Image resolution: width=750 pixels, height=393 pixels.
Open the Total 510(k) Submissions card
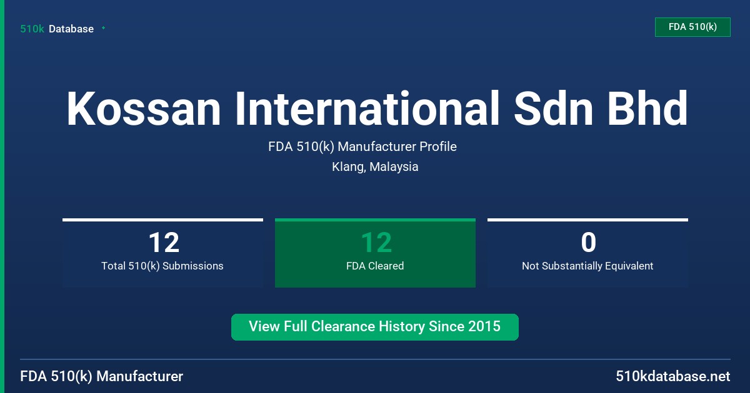tap(162, 253)
